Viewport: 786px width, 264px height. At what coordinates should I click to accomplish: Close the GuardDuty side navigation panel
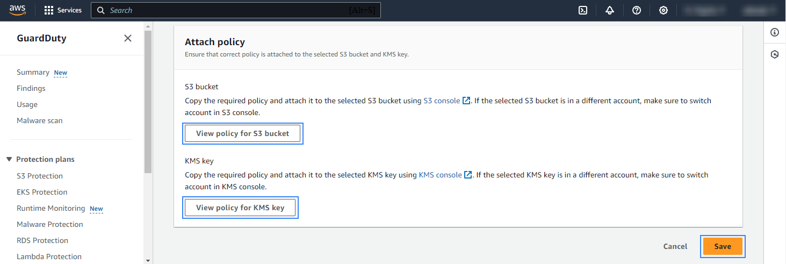coord(128,38)
